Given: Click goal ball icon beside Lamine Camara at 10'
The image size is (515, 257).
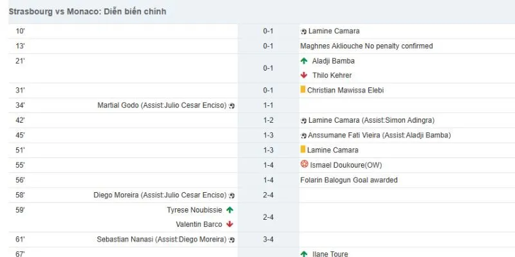Looking at the screenshot, I should point(303,31).
